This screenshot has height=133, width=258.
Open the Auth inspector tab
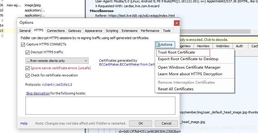coord(239,46)
